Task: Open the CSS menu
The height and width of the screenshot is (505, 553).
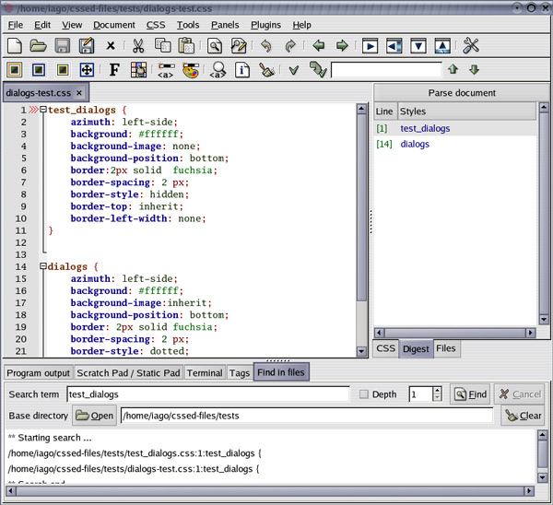Action: 156,25
